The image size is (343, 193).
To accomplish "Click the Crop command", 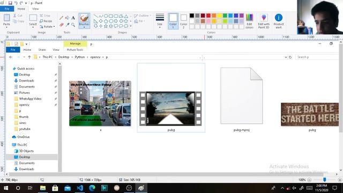I will [x=45, y=16].
